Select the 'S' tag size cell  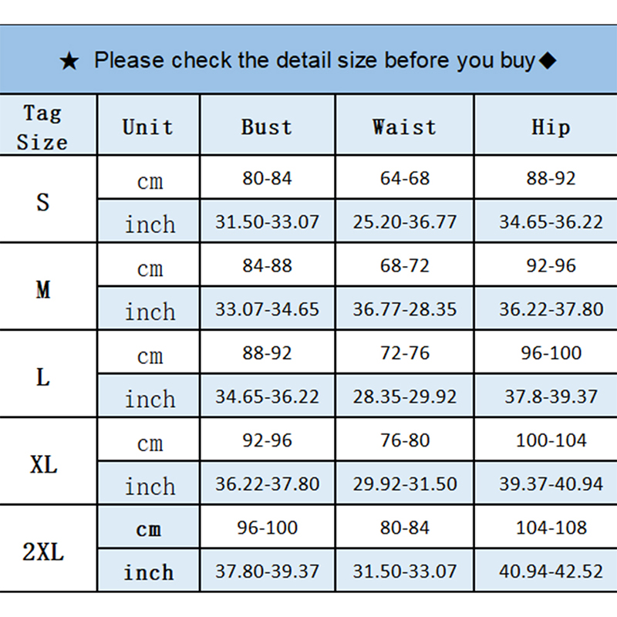click(x=43, y=202)
